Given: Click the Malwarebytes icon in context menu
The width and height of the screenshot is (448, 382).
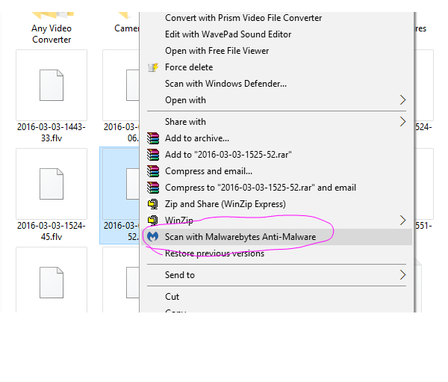Looking at the screenshot, I should click(153, 237).
